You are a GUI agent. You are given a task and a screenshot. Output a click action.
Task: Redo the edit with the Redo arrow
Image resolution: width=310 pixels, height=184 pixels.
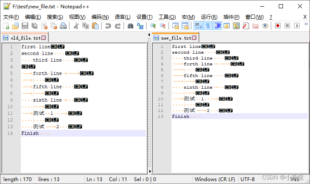[x=118, y=26]
